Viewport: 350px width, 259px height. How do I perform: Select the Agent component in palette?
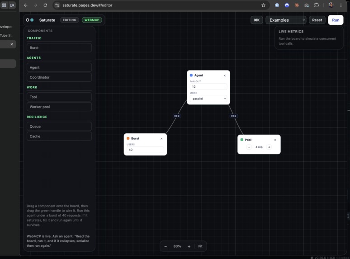point(59,67)
